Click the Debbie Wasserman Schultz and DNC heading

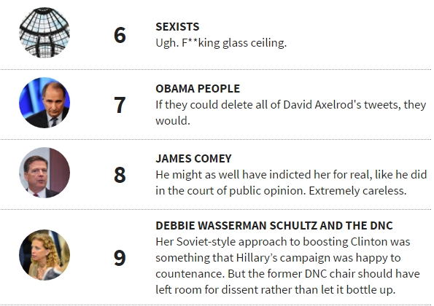pyautogui.click(x=274, y=226)
